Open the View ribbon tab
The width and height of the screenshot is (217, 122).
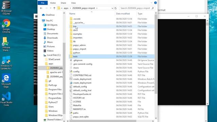[73, 3]
